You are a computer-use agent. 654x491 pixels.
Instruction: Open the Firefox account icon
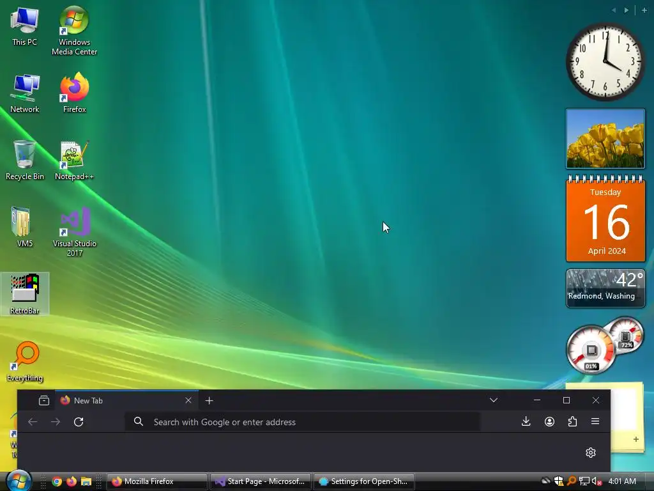point(549,422)
